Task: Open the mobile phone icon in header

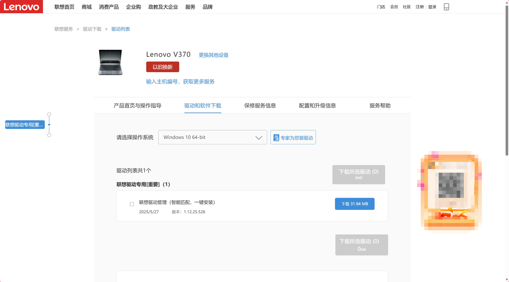Action: [446, 7]
